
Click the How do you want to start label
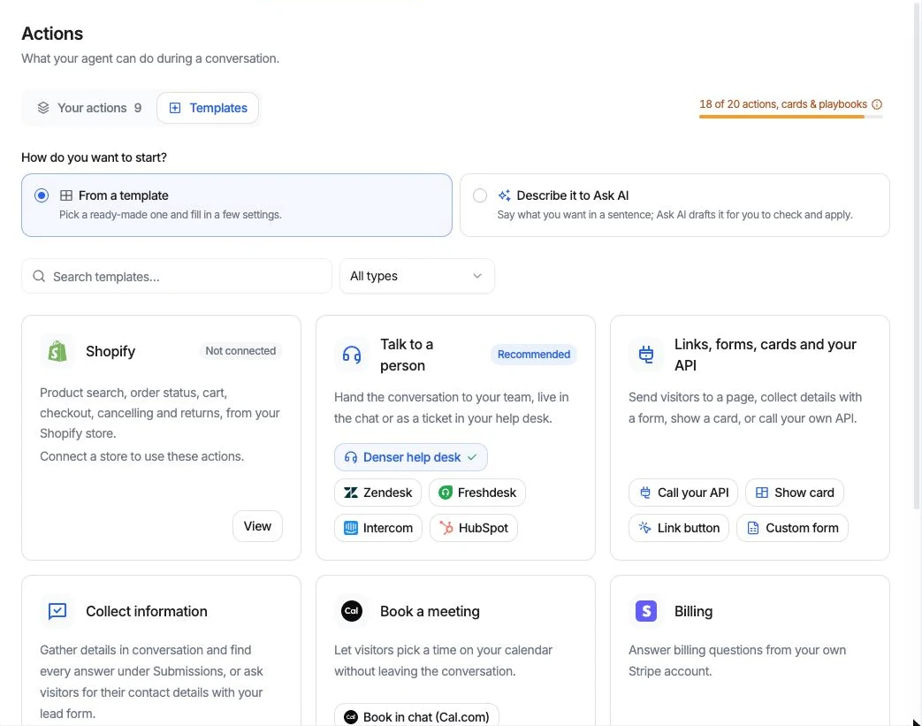click(94, 157)
